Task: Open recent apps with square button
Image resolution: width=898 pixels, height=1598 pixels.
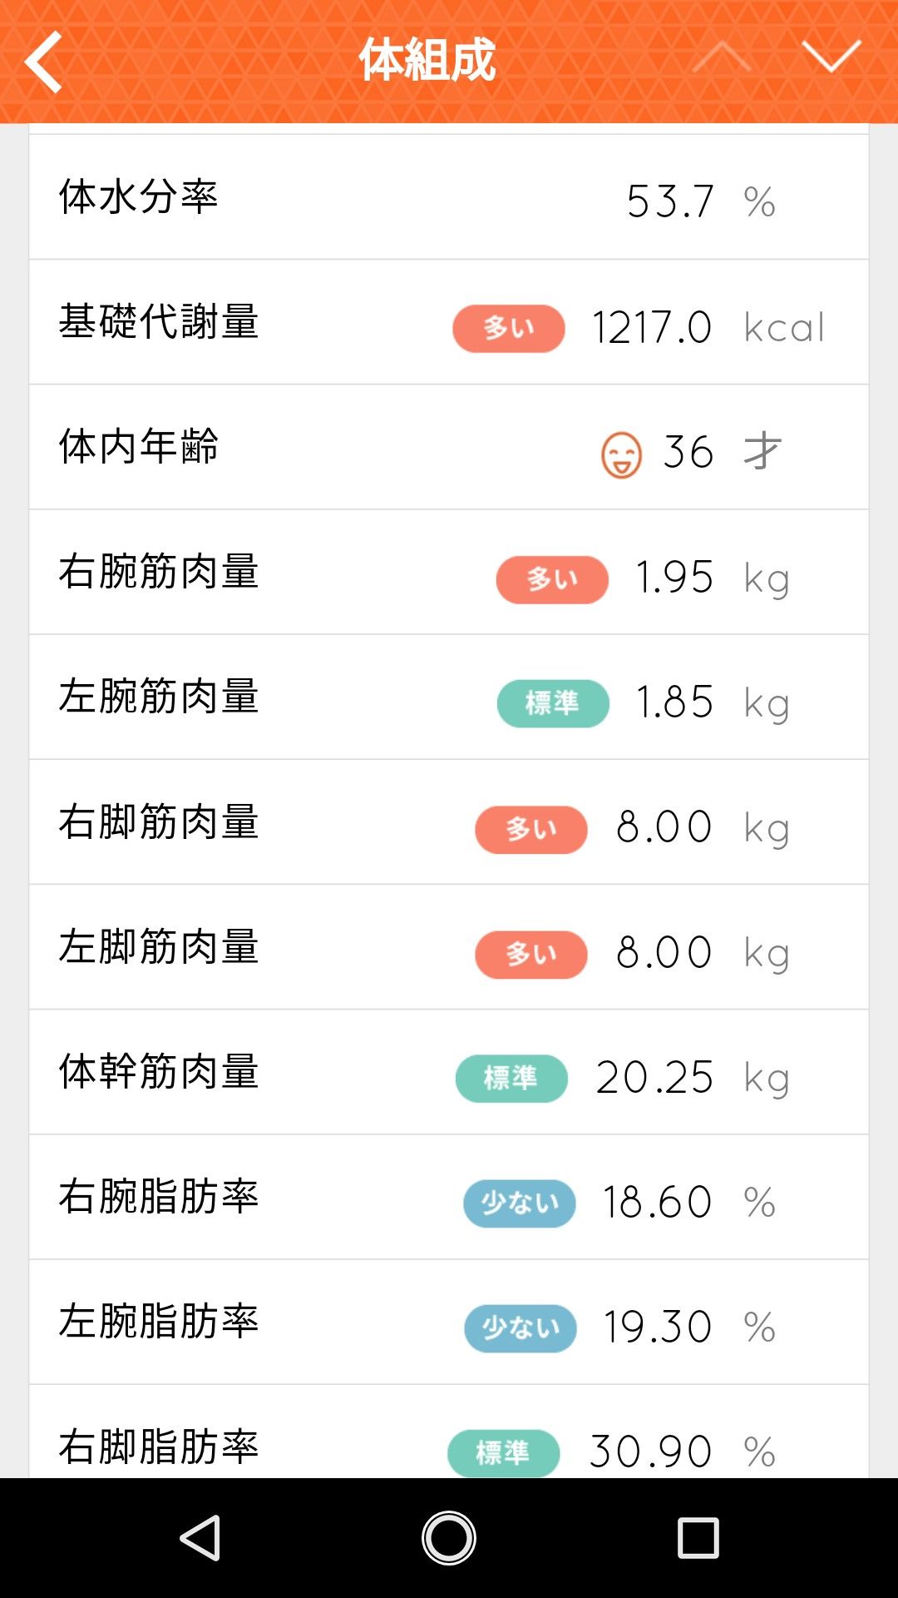Action: click(698, 1537)
